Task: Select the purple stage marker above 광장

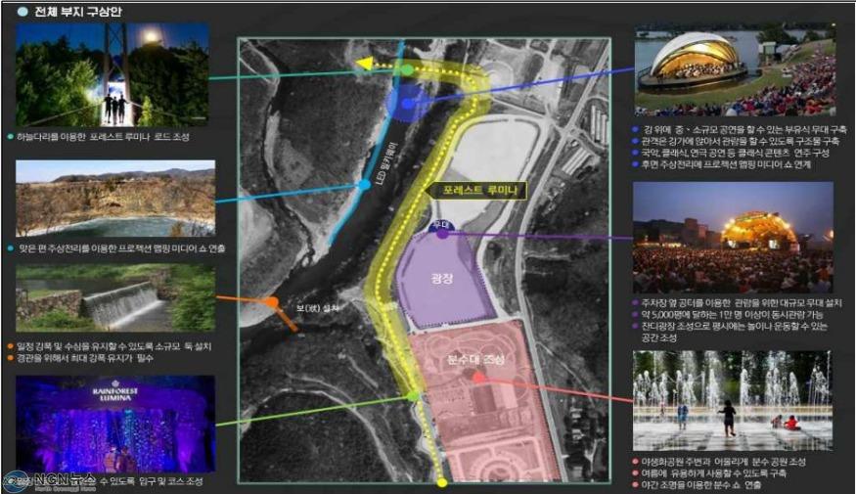Action: point(443,234)
